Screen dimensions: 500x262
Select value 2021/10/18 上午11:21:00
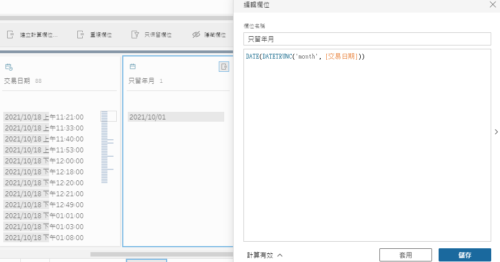click(44, 117)
